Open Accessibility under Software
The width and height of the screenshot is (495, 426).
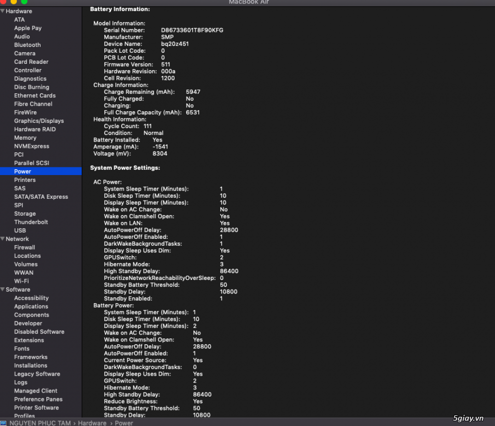[31, 298]
